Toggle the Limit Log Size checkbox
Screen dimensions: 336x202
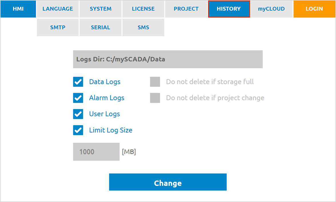pyautogui.click(x=78, y=130)
